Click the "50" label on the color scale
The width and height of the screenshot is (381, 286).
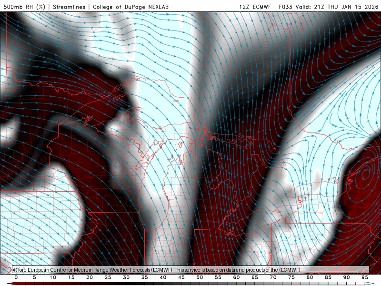click(200, 277)
